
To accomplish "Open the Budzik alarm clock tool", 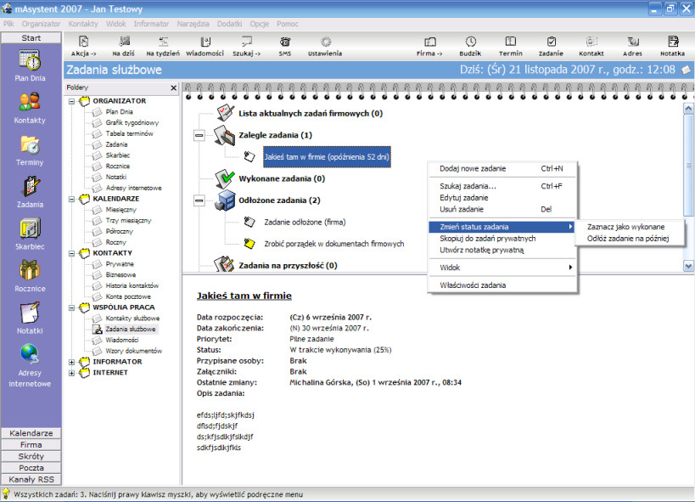I will tap(470, 42).
